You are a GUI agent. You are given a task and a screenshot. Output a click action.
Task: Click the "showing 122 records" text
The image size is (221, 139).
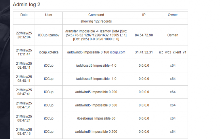point(96,21)
